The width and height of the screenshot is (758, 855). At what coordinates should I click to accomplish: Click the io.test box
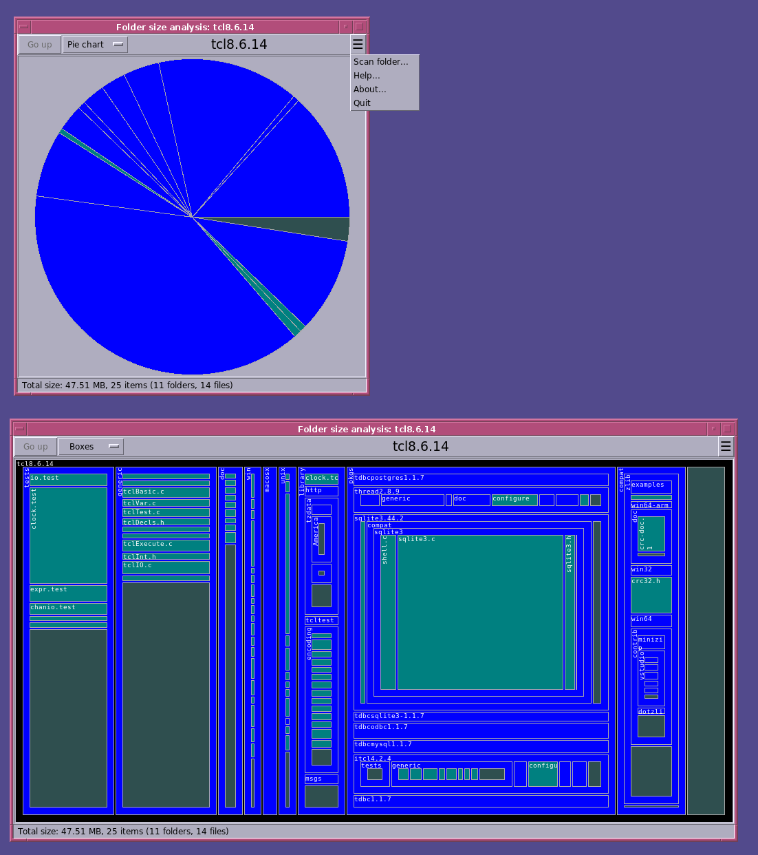tap(68, 480)
